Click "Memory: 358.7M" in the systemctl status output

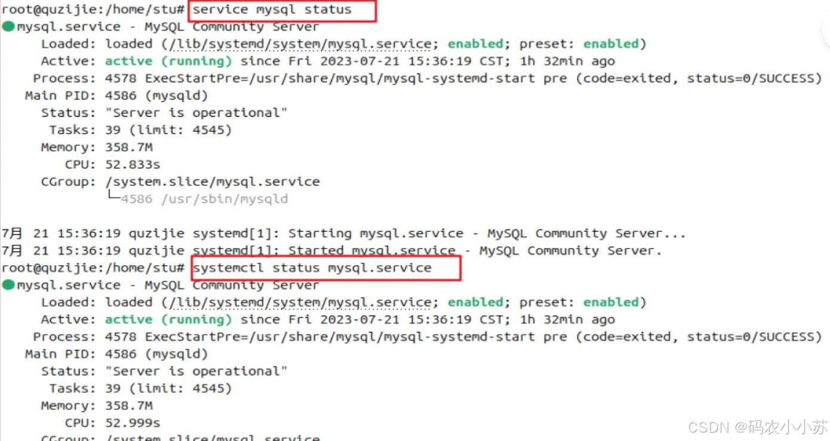97,406
